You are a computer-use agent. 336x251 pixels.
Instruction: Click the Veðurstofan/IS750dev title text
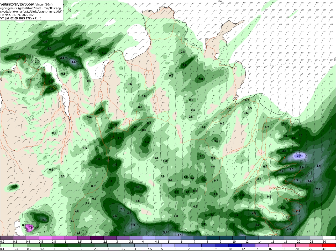click(x=17, y=4)
